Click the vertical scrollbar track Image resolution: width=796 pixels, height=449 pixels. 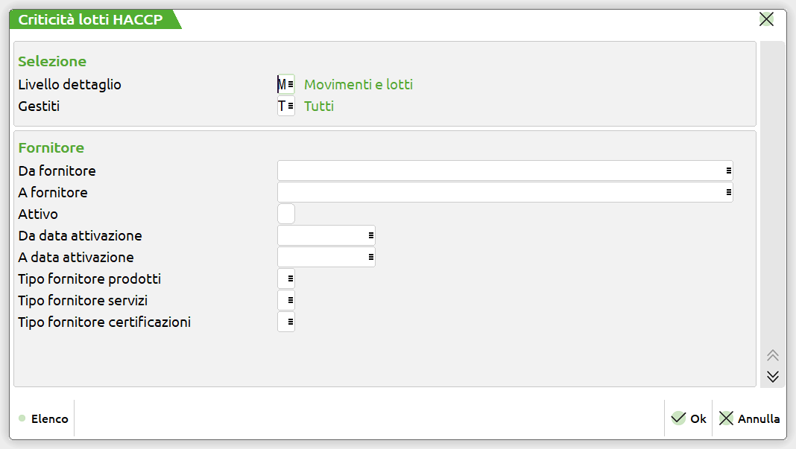(x=772, y=186)
